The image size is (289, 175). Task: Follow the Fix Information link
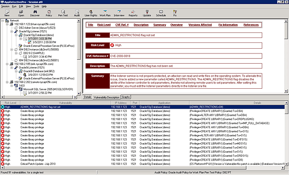tap(228, 25)
